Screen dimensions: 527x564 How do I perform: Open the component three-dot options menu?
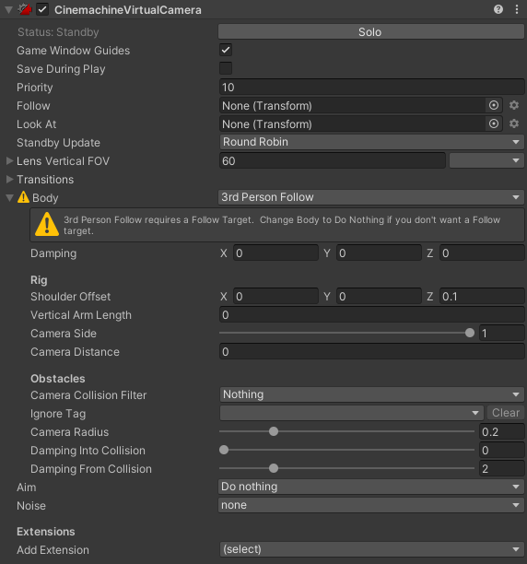517,9
